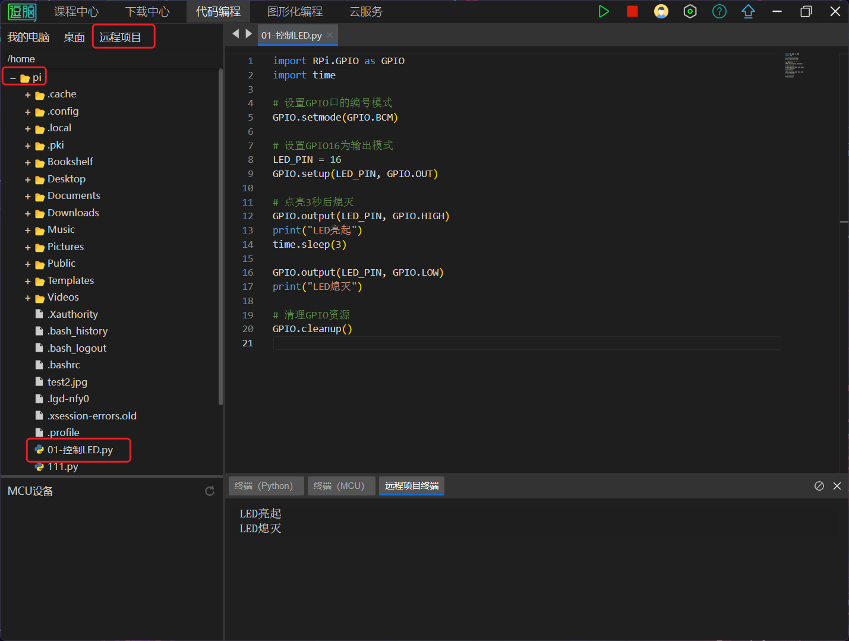Expand the Documents folder
The height and width of the screenshot is (641, 849).
(28, 197)
